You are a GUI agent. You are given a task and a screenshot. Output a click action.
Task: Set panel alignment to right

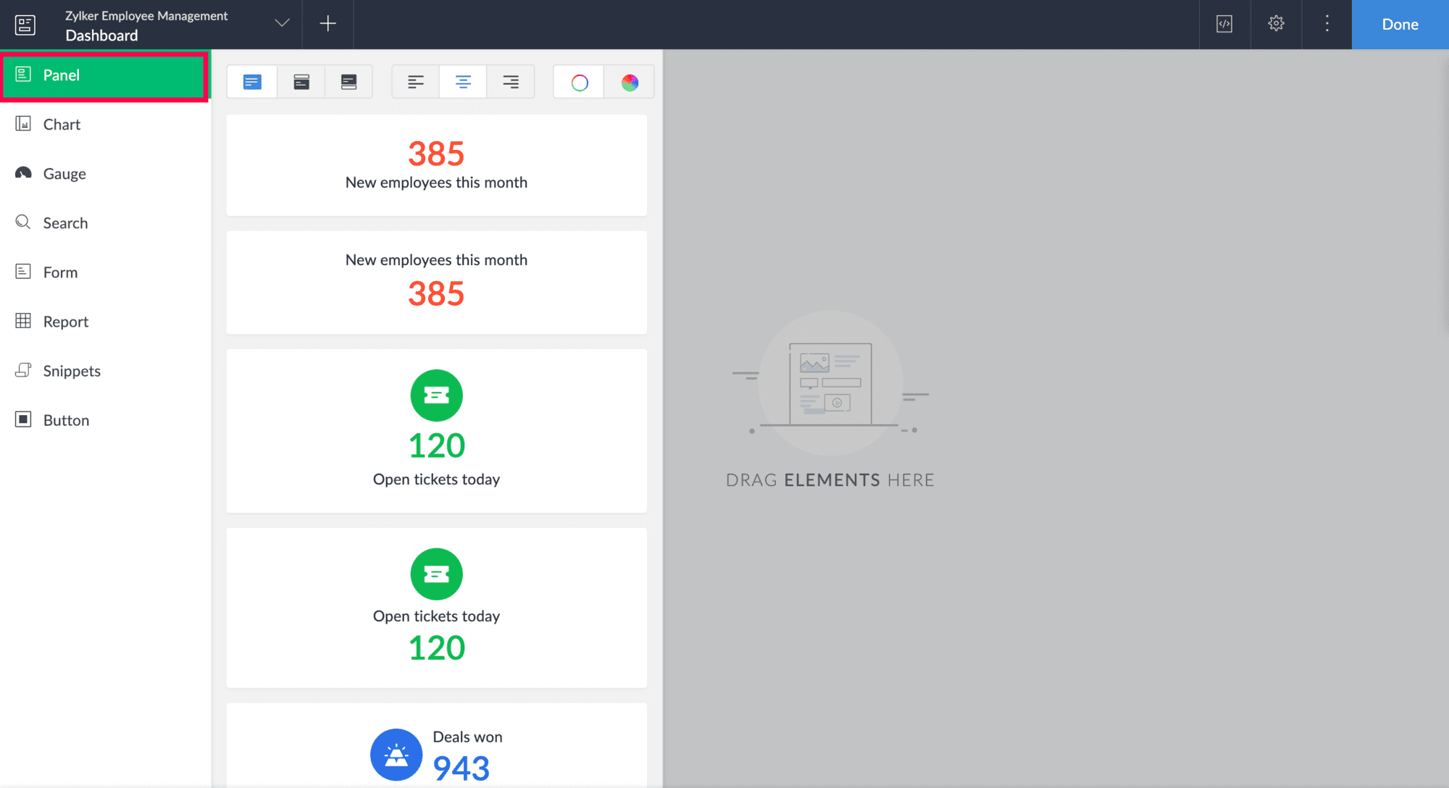pyautogui.click(x=510, y=82)
